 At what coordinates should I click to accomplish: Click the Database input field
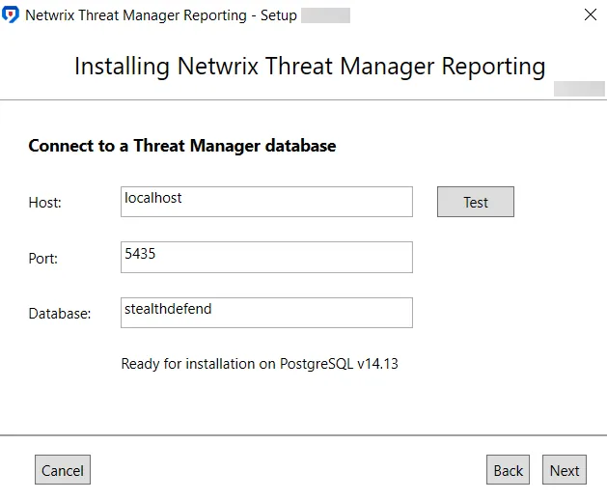pos(266,313)
